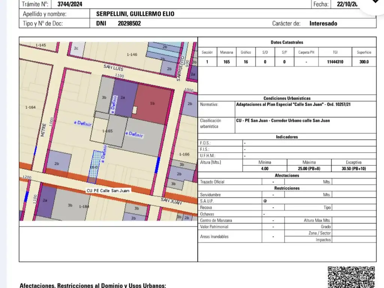Screen dimensions: 384x288
Task: Click the Exceptiva height value 30.50 (PB+10)
Action: pos(354,168)
